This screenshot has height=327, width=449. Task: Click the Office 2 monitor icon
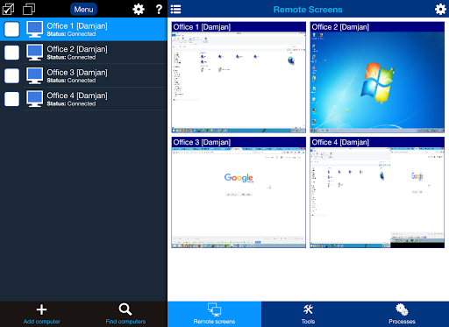(x=35, y=53)
